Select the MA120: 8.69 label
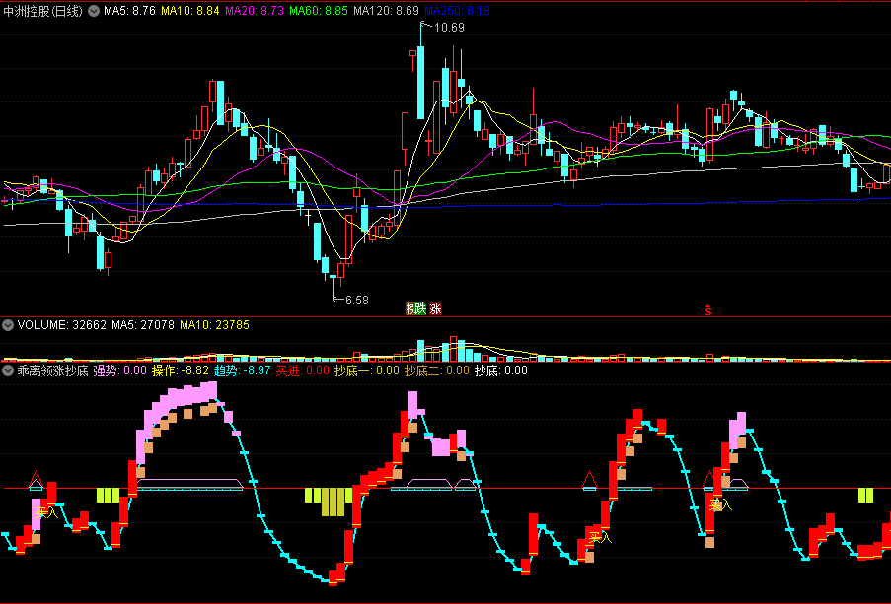The height and width of the screenshot is (604, 891). (386, 11)
